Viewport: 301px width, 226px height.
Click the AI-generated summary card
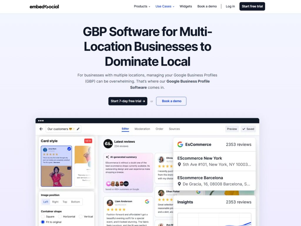(128, 173)
